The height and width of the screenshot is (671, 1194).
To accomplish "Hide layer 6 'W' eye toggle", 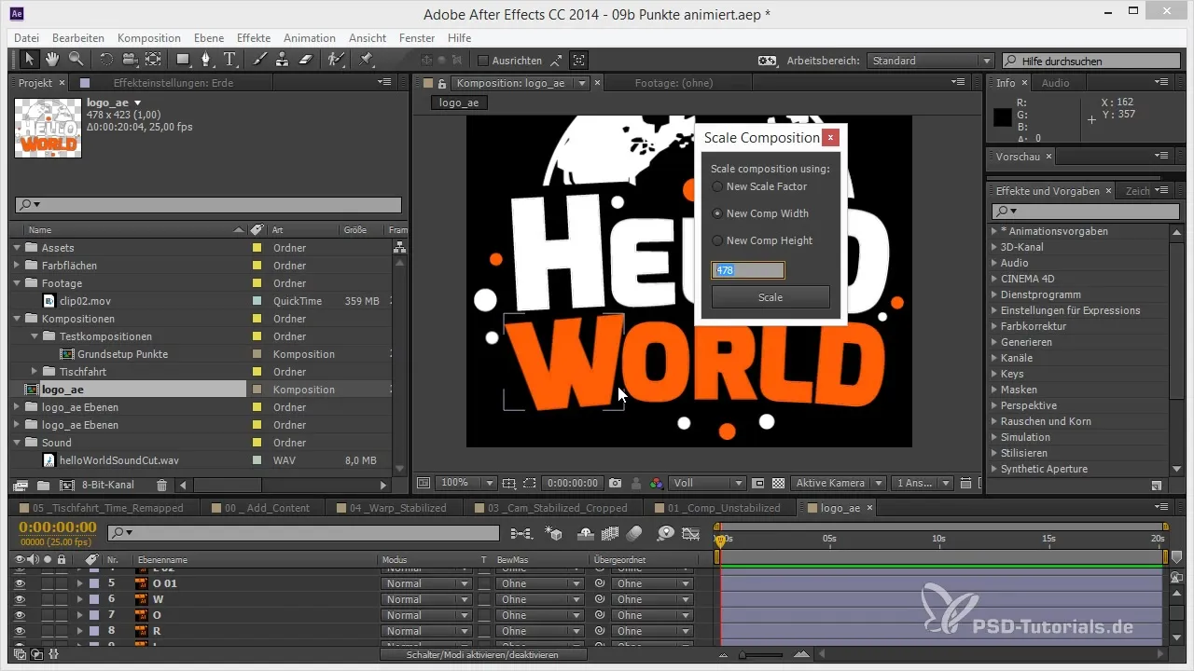I will click(19, 599).
